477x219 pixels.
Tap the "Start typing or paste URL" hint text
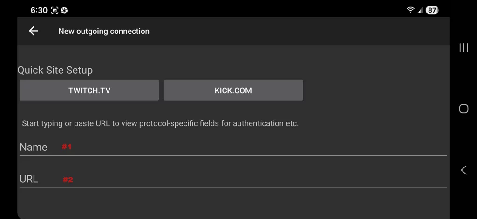click(160, 123)
